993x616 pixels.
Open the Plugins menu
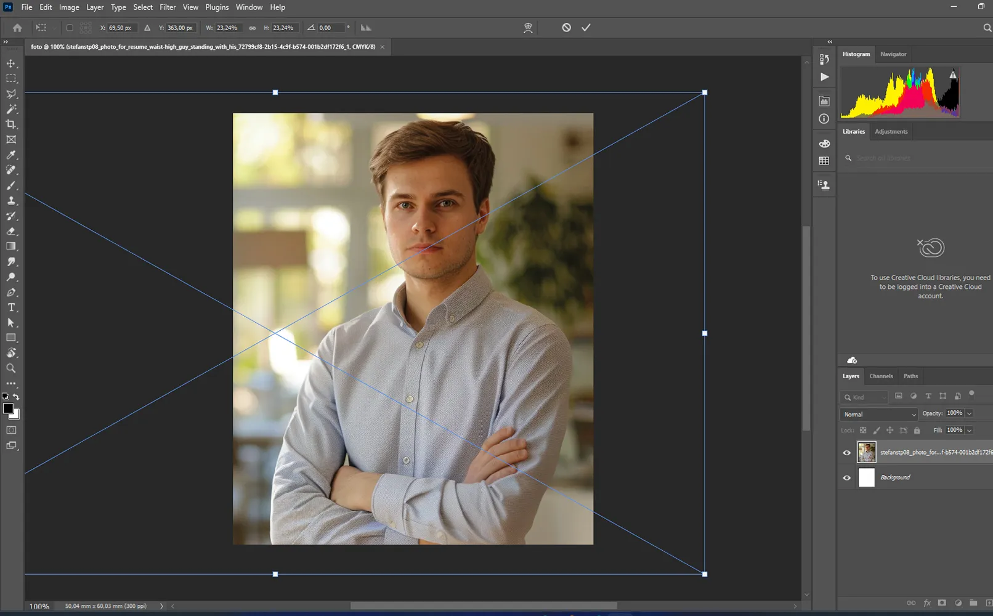click(217, 7)
